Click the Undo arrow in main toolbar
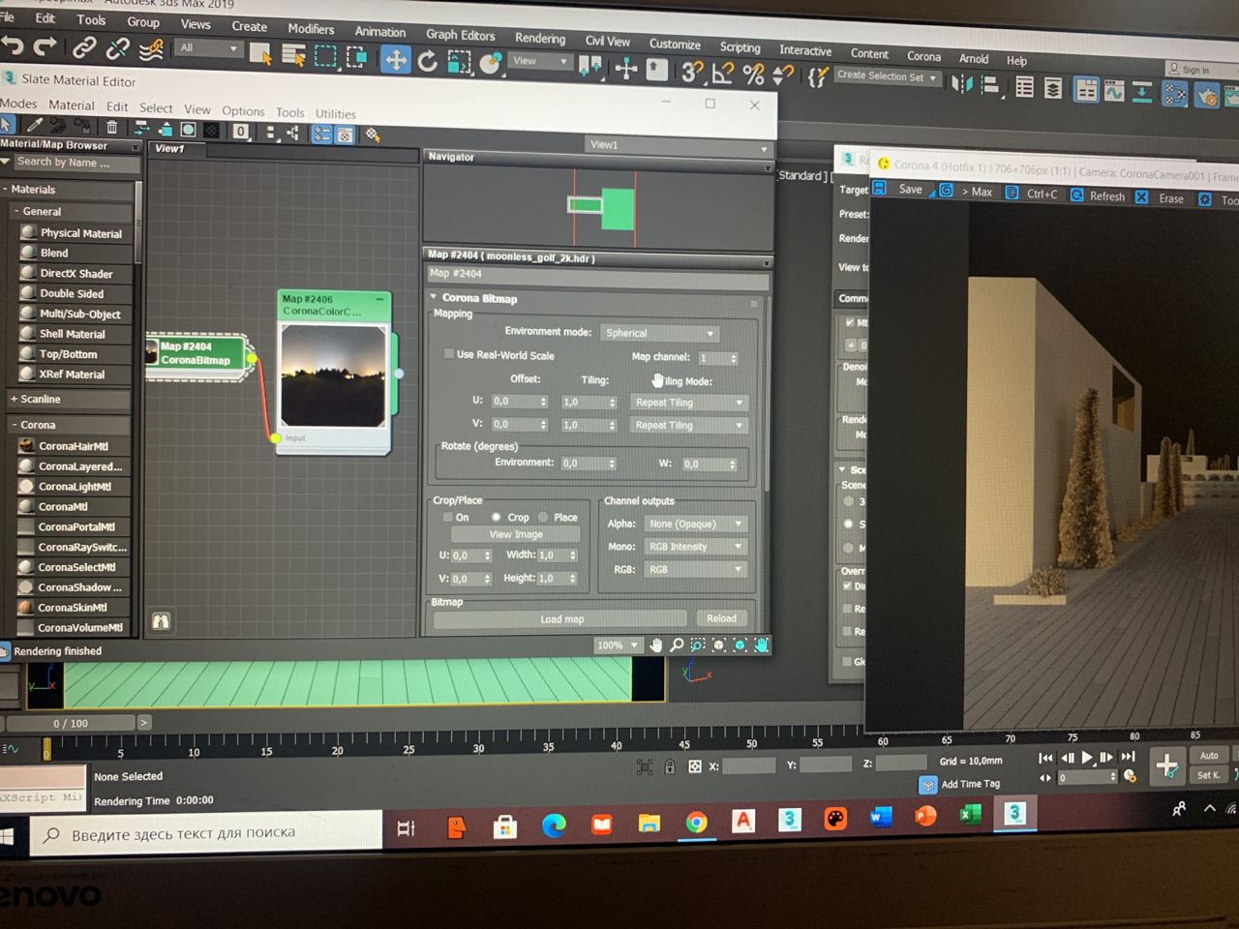Screen dimensions: 1239x929 (x=12, y=45)
